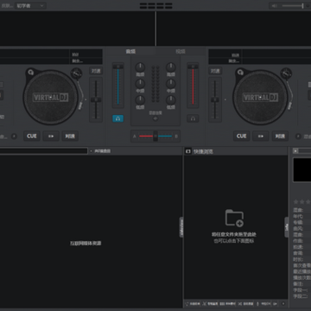Image resolution: width=311 pixels, height=311 pixels.
Task: Click the left deck play/pause button
Action: [x=51, y=136]
